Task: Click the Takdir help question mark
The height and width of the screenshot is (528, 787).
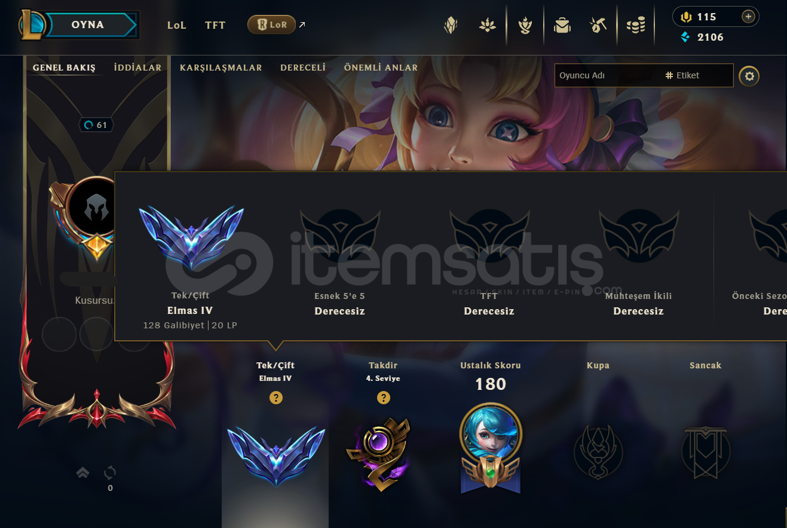Action: tap(384, 398)
